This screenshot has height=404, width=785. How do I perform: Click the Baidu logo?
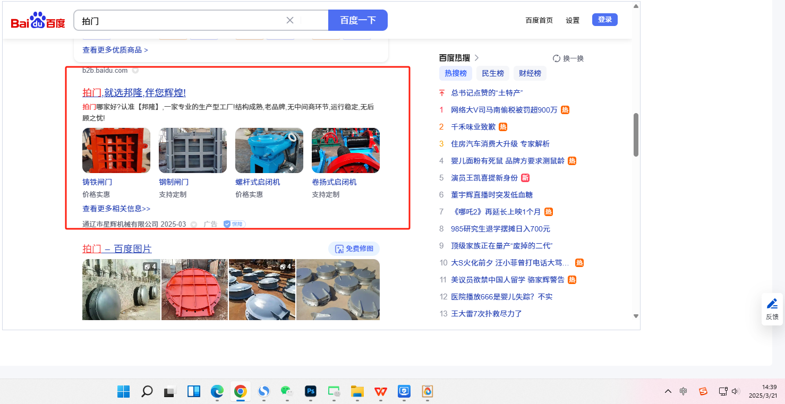(38, 21)
